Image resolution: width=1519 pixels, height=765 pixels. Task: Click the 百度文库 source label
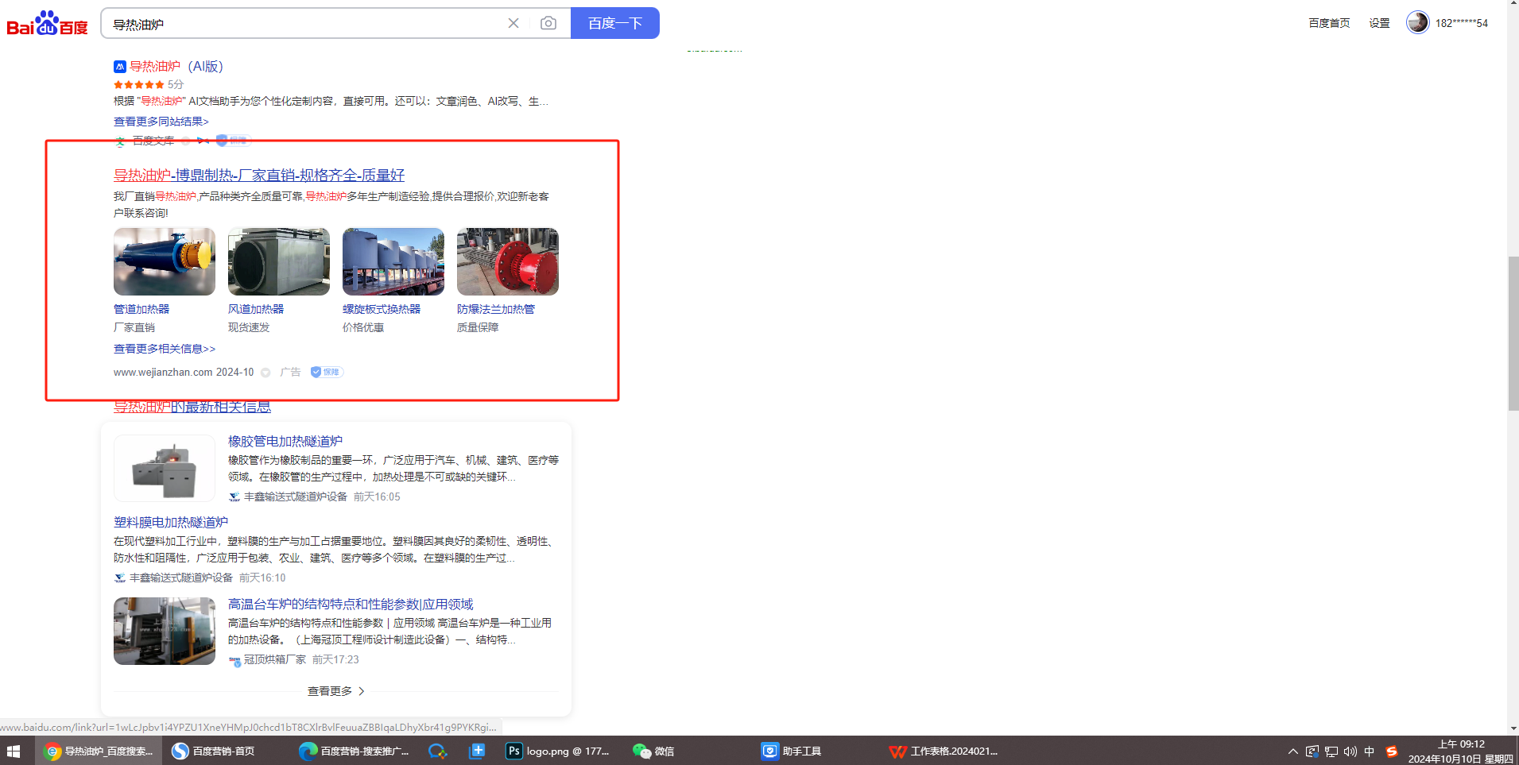153,141
